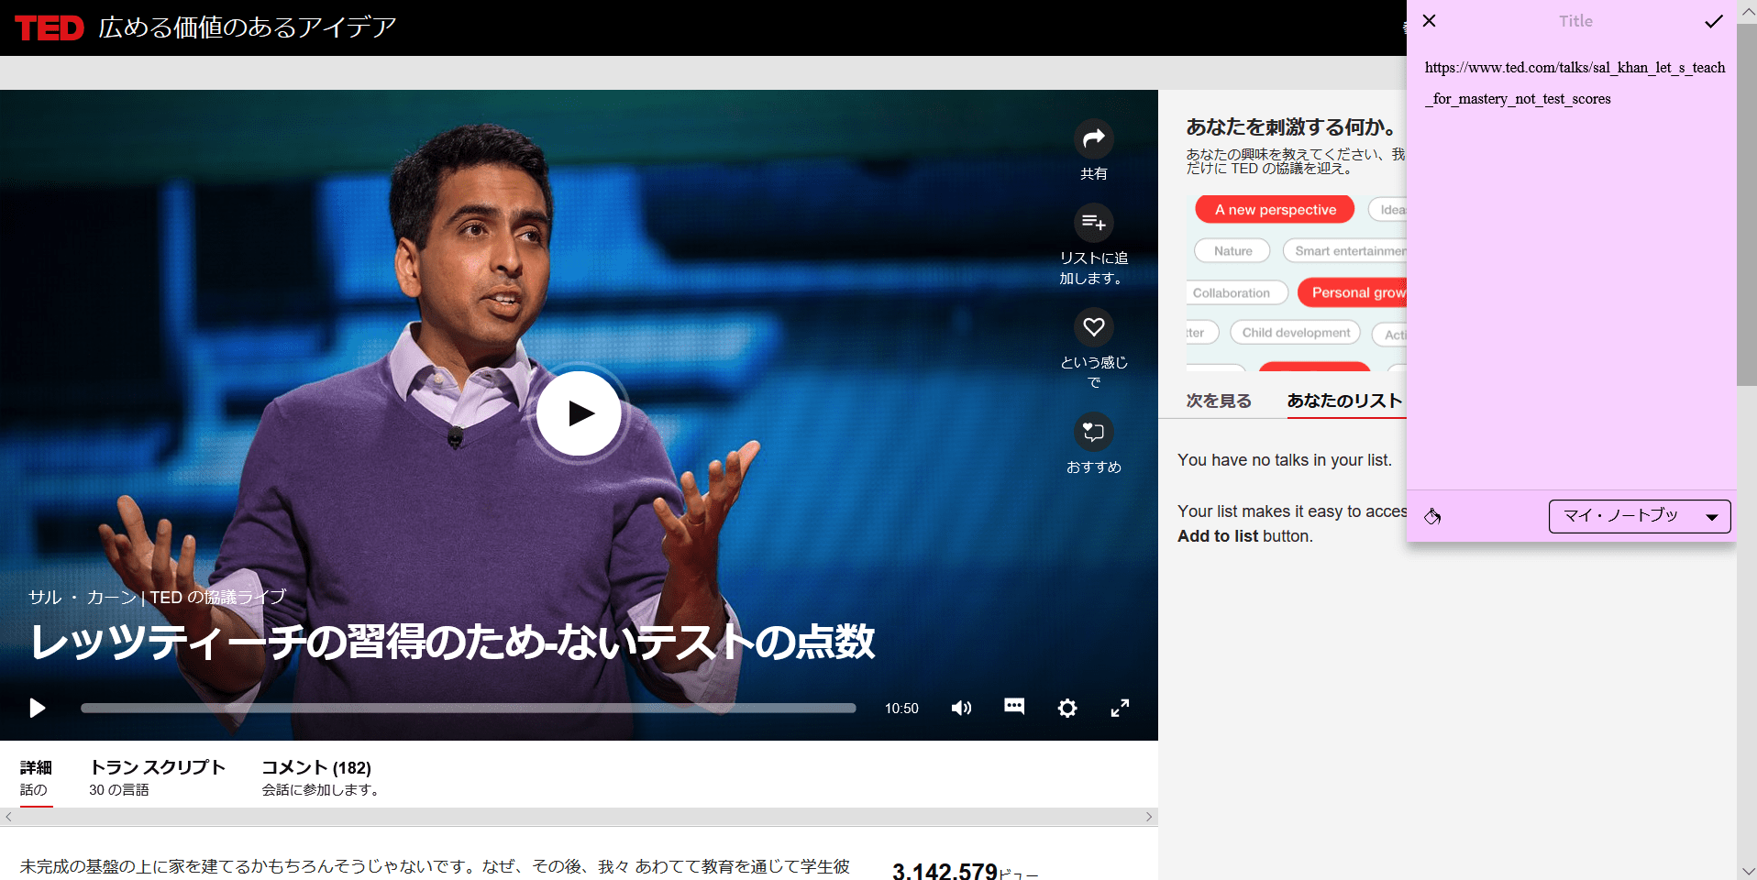Click the talk title レッツティーチの習得のため
The height and width of the screenshot is (880, 1757).
click(453, 642)
